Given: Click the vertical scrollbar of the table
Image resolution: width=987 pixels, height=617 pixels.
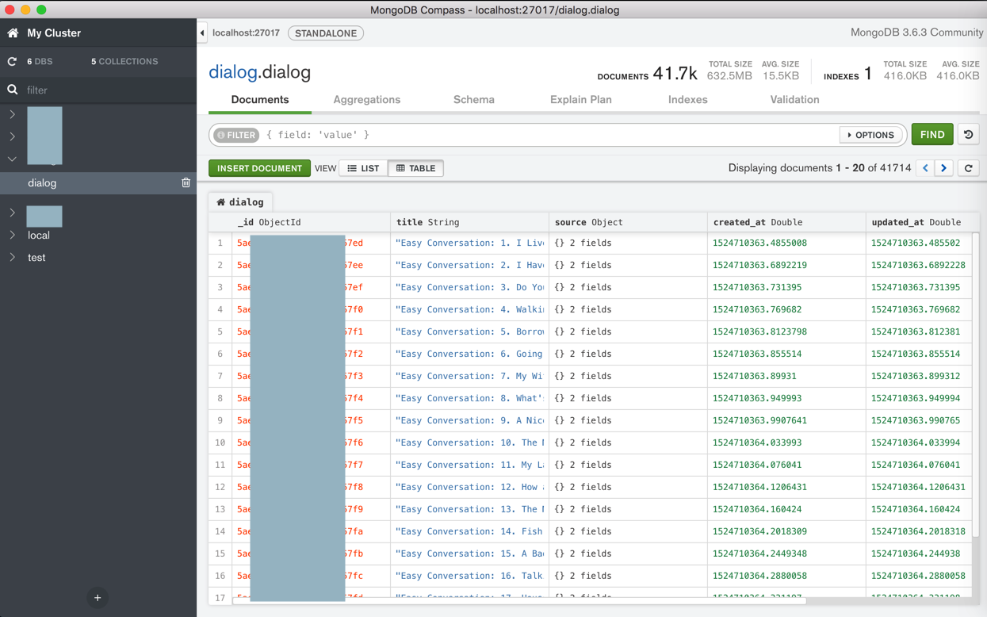Looking at the screenshot, I should (976, 385).
